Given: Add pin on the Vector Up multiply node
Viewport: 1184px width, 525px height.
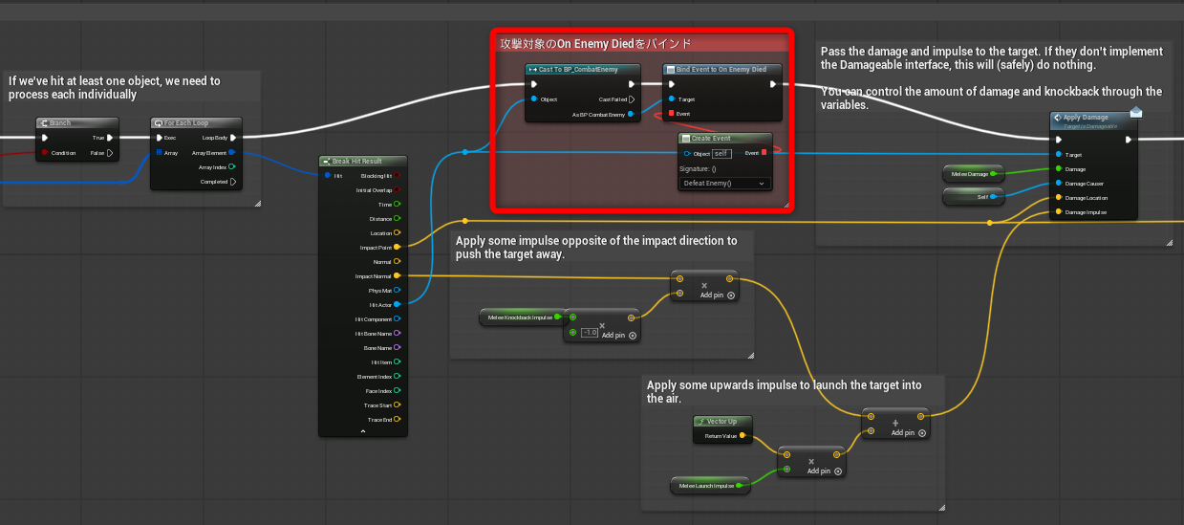Looking at the screenshot, I should tap(824, 471).
